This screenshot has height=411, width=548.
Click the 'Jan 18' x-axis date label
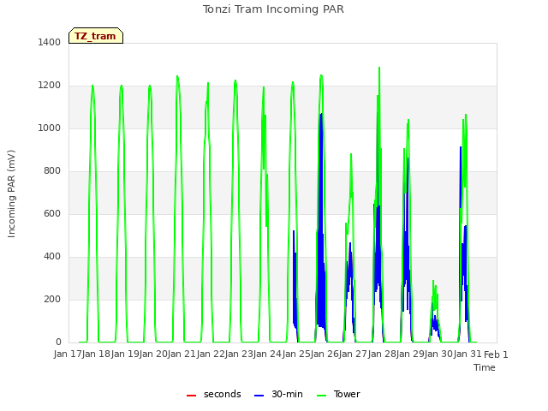click(x=97, y=354)
